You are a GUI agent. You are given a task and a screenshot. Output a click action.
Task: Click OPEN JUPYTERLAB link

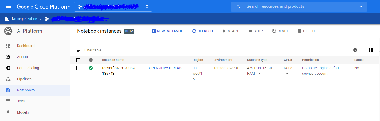click(x=165, y=68)
